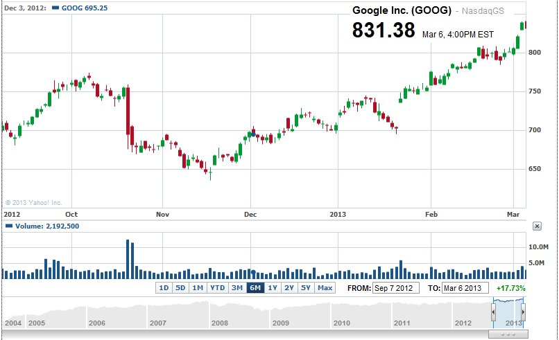Screen dimensions: 559x340
Task: Click the Volume: 2,192,500 legend label
Action: [47, 226]
